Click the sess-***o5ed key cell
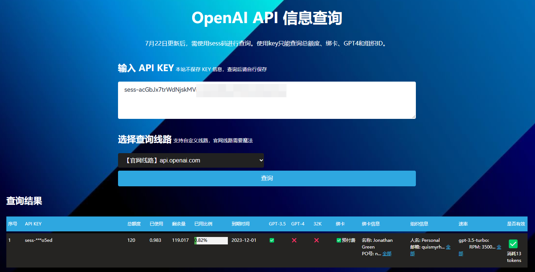The width and height of the screenshot is (535, 272). (39, 240)
